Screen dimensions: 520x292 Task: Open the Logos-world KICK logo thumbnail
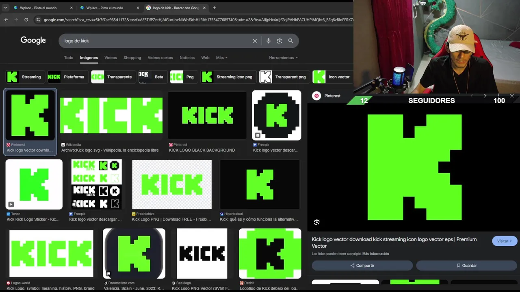coord(51,253)
